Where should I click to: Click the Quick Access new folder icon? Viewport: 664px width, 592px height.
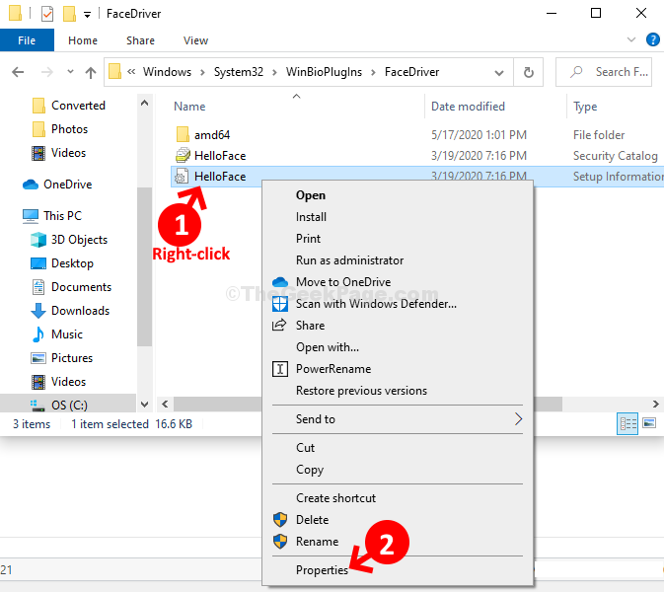tap(69, 14)
